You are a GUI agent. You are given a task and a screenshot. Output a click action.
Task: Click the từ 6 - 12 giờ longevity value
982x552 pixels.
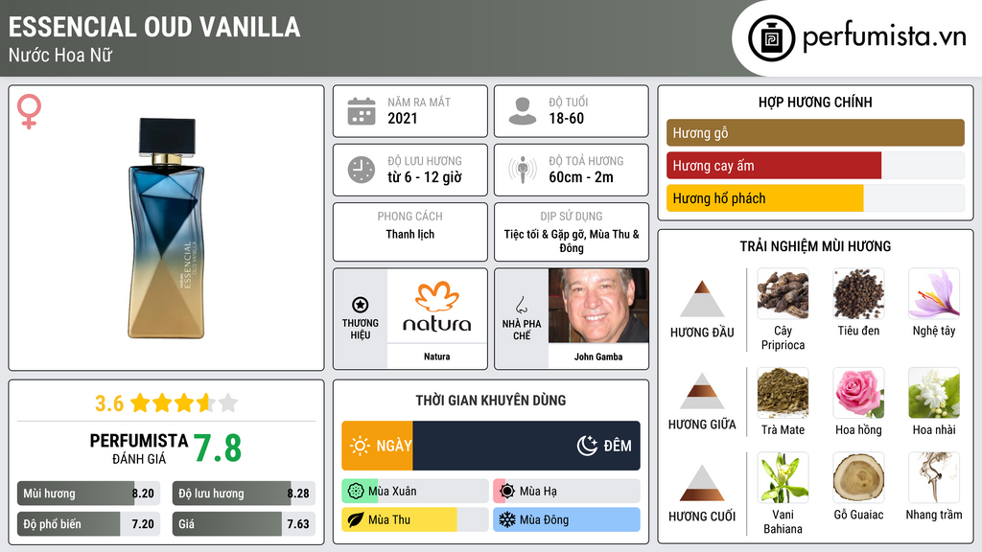point(425,177)
